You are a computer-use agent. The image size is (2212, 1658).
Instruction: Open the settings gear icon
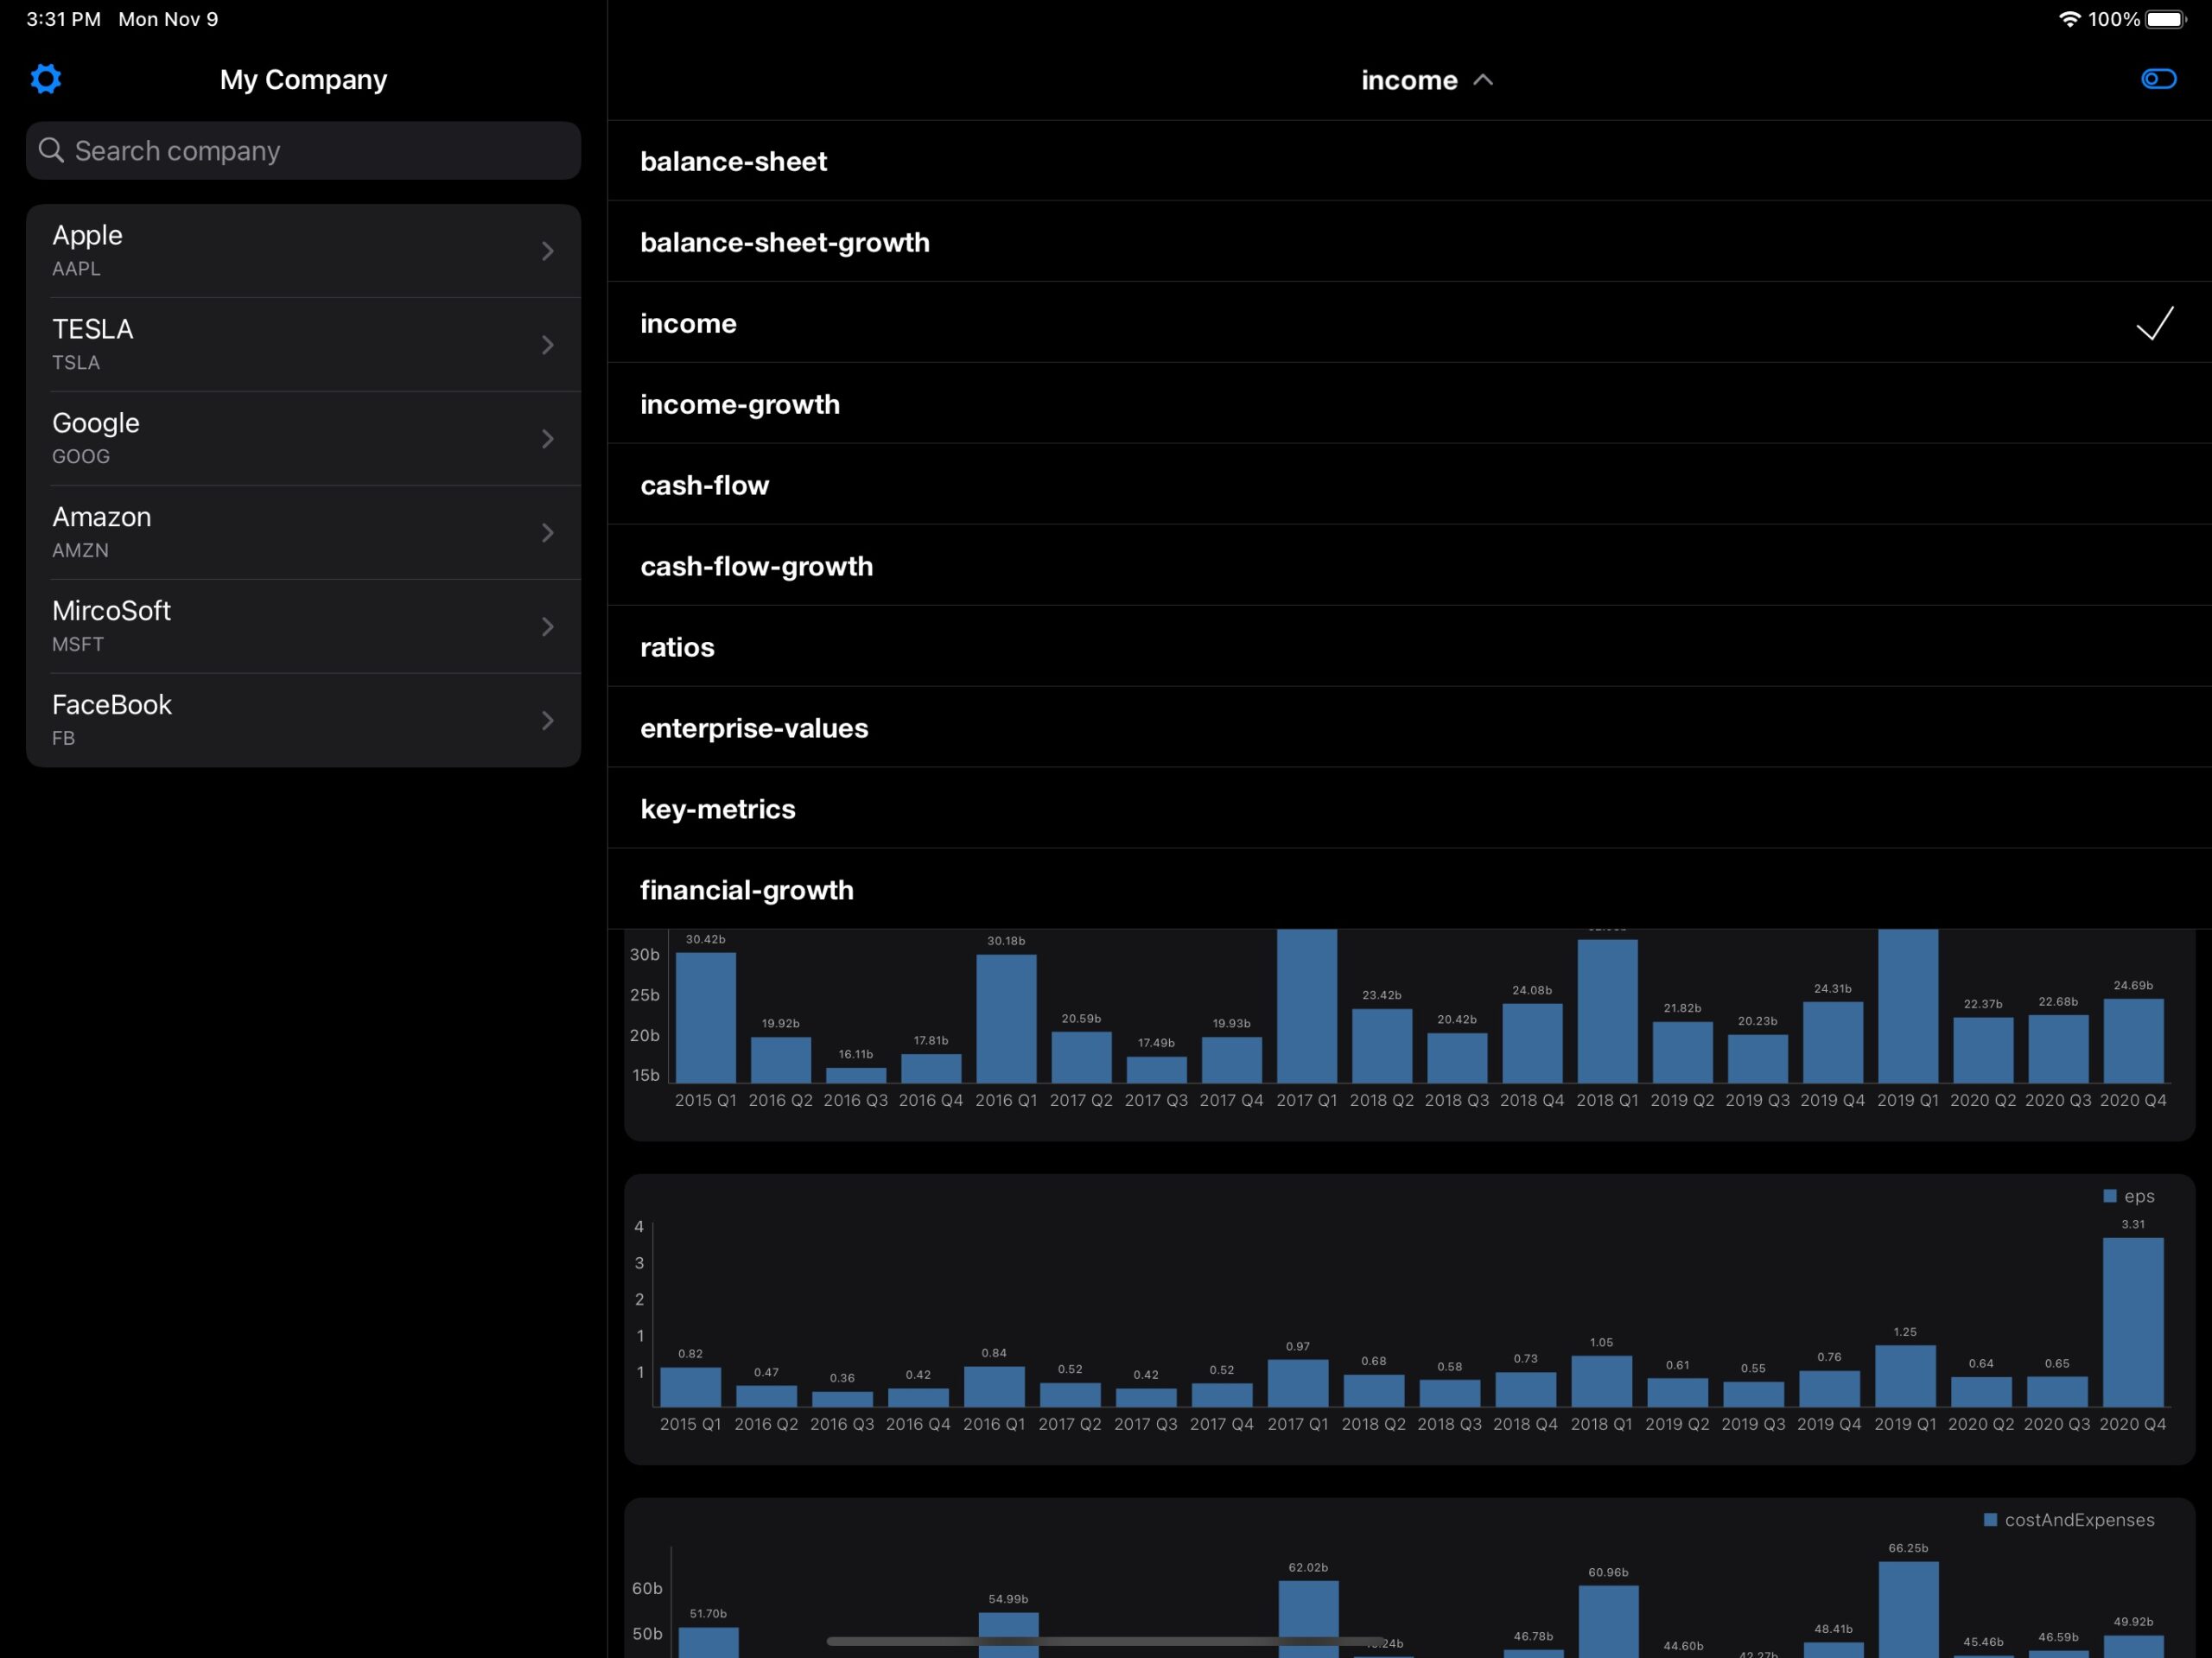46,79
